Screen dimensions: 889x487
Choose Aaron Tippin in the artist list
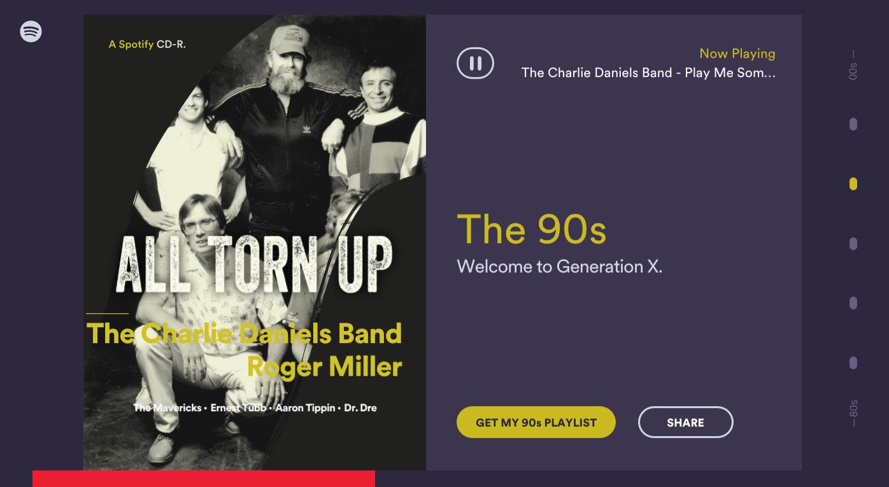pyautogui.click(x=305, y=408)
